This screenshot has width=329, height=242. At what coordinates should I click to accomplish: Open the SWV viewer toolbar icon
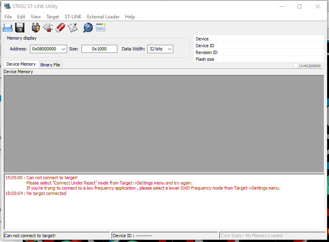tap(101, 28)
